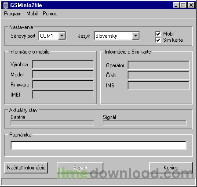Screen dimensions: 197x187
Task: Click the 'Informácie o Sim karte' group title
Action: (128, 52)
